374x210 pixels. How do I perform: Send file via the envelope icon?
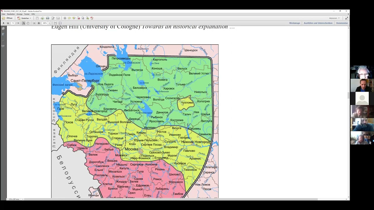pos(58,18)
